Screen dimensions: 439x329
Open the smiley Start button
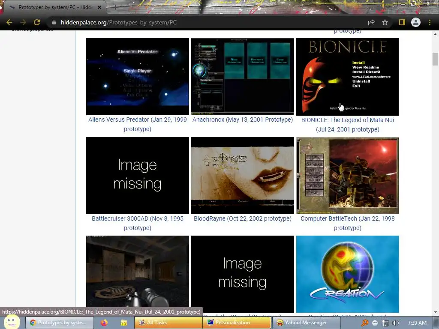point(12,322)
